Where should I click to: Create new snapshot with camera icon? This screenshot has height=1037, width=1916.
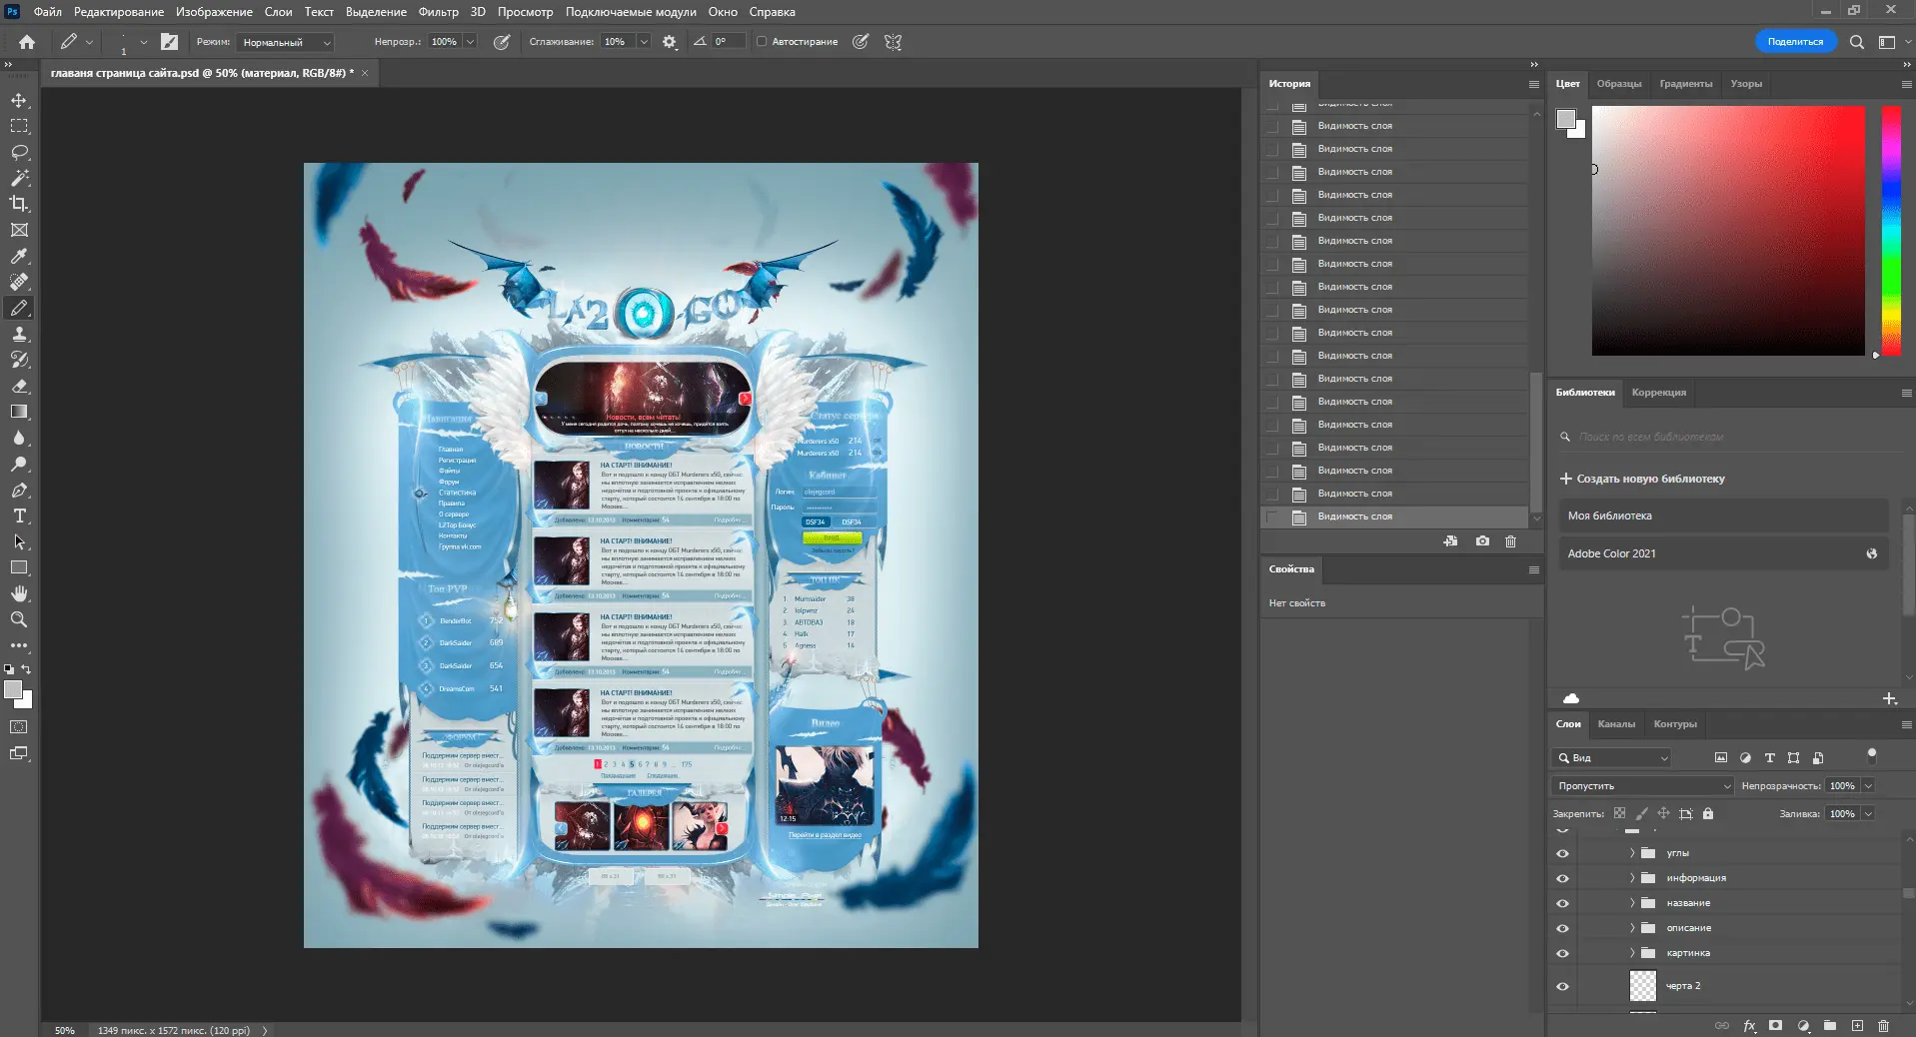pyautogui.click(x=1482, y=541)
